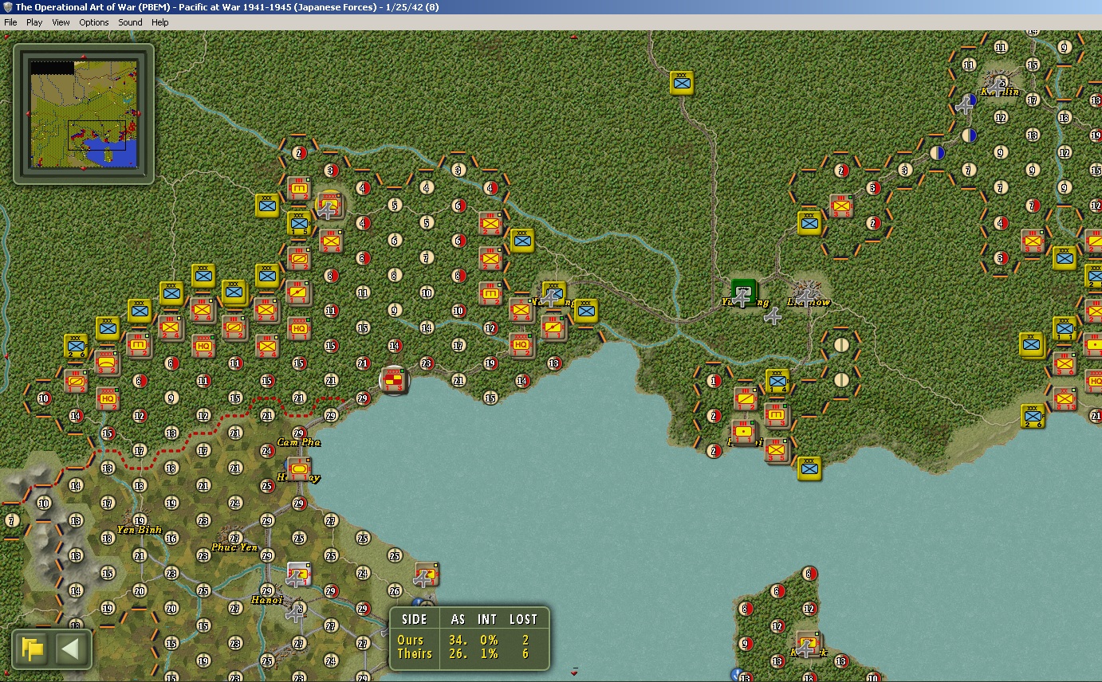Select the coastal unit east of Hanoi
Viewport: 1102px width, 682px height.
(426, 574)
